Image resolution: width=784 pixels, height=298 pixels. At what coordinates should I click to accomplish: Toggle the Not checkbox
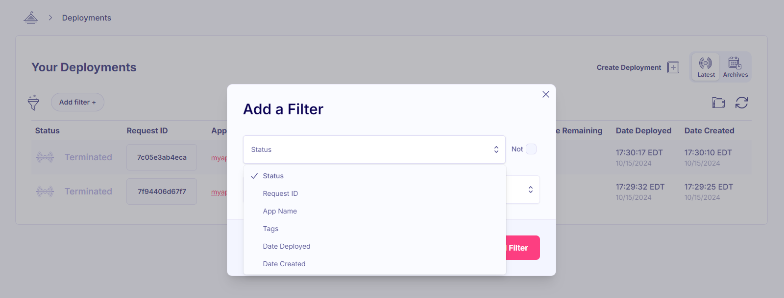click(x=531, y=149)
